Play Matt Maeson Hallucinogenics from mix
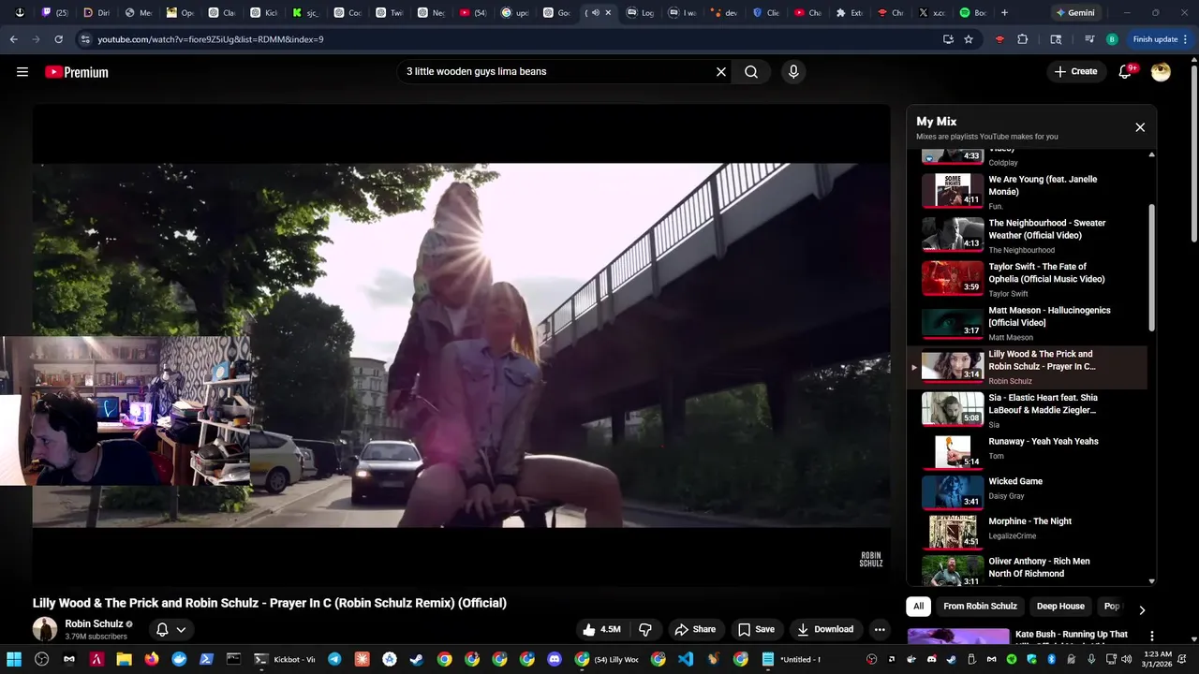Image resolution: width=1199 pixels, height=674 pixels. click(x=1028, y=323)
